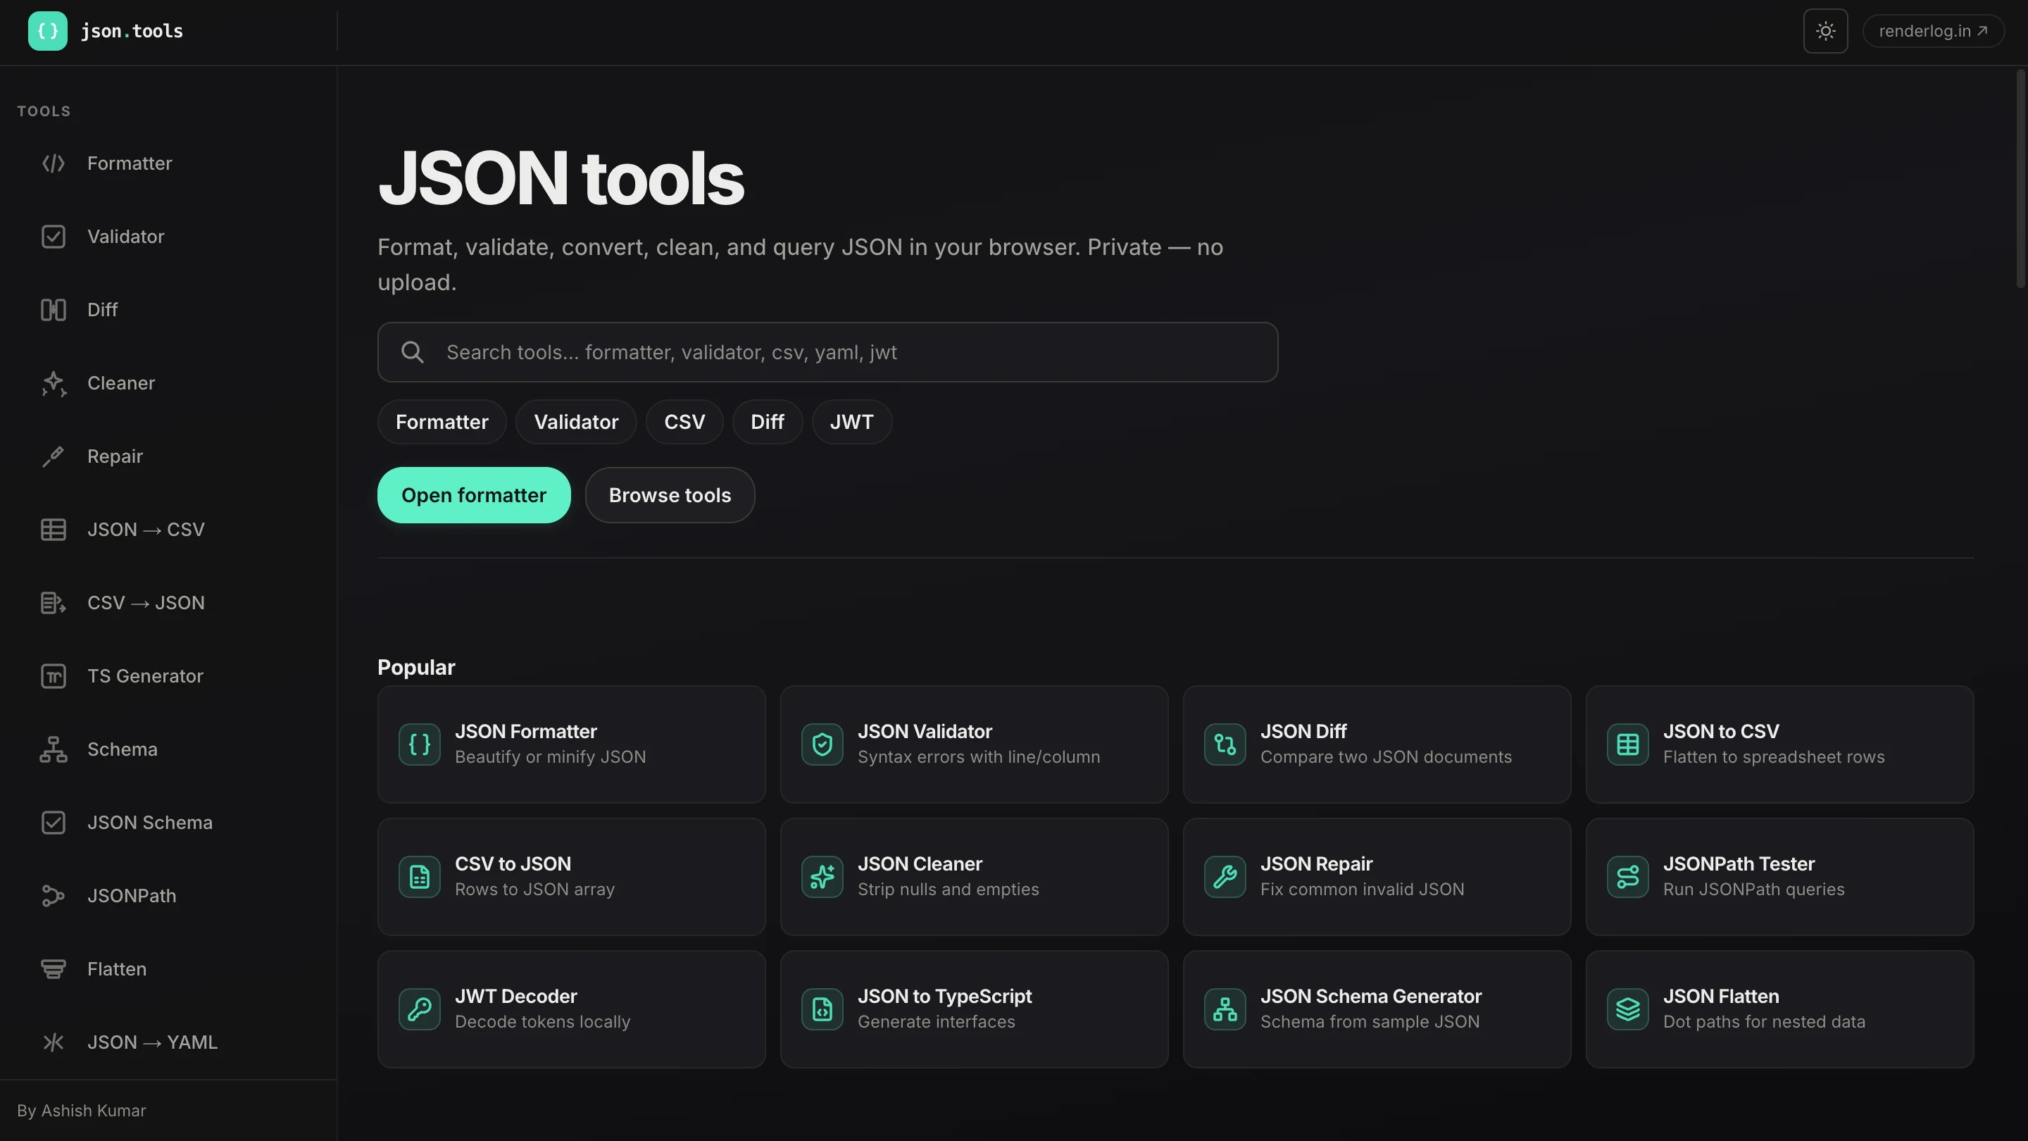Image resolution: width=2028 pixels, height=1141 pixels.
Task: Toggle the light/dark theme sun button
Action: pos(1825,32)
